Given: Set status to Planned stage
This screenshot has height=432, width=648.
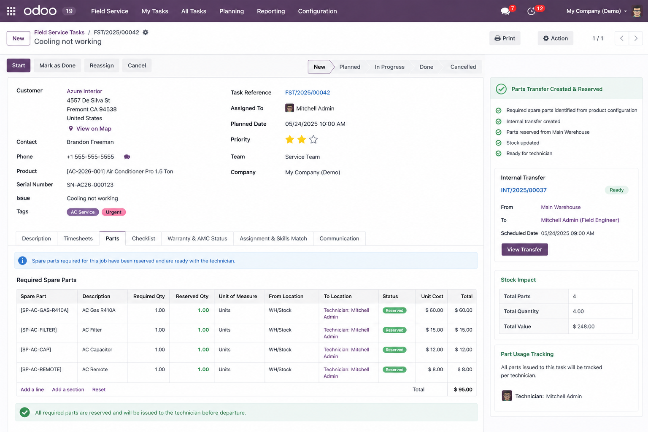Looking at the screenshot, I should pos(350,67).
